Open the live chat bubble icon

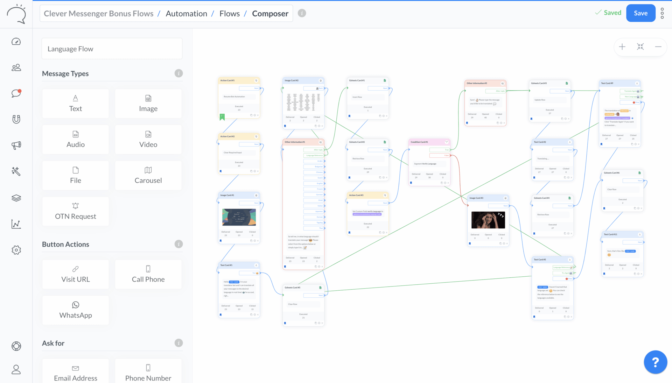tap(16, 93)
